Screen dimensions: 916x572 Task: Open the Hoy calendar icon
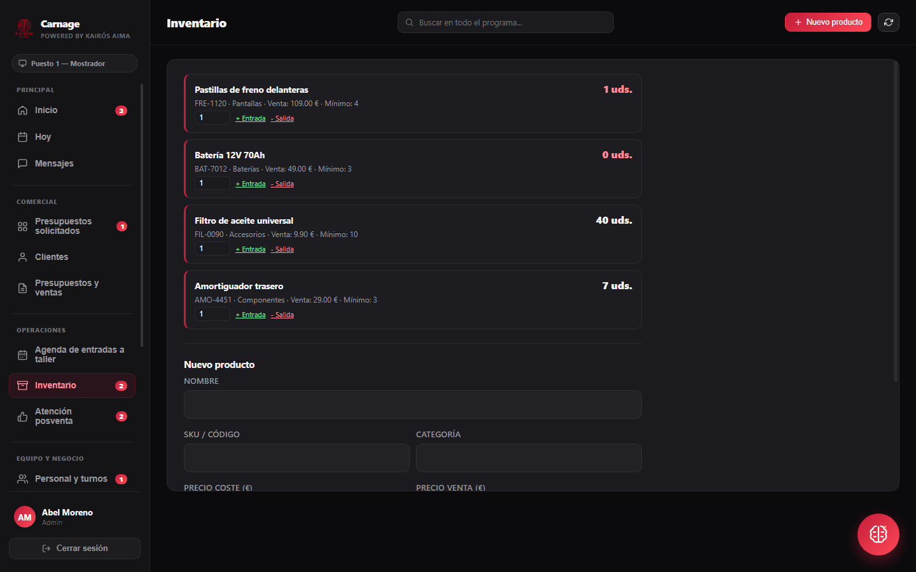[x=23, y=137]
